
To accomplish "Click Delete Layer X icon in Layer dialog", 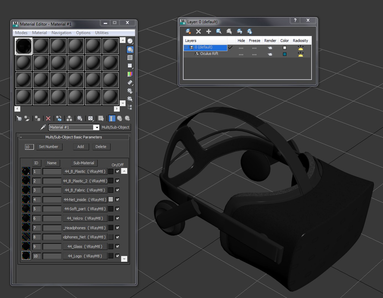I will coord(198,31).
